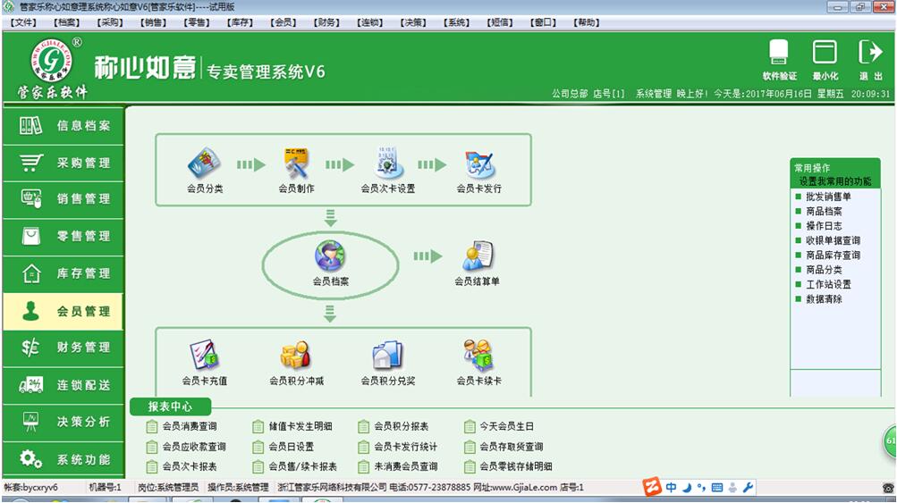The height and width of the screenshot is (503, 897).
Task: Open the 财务 menu
Action: click(326, 22)
